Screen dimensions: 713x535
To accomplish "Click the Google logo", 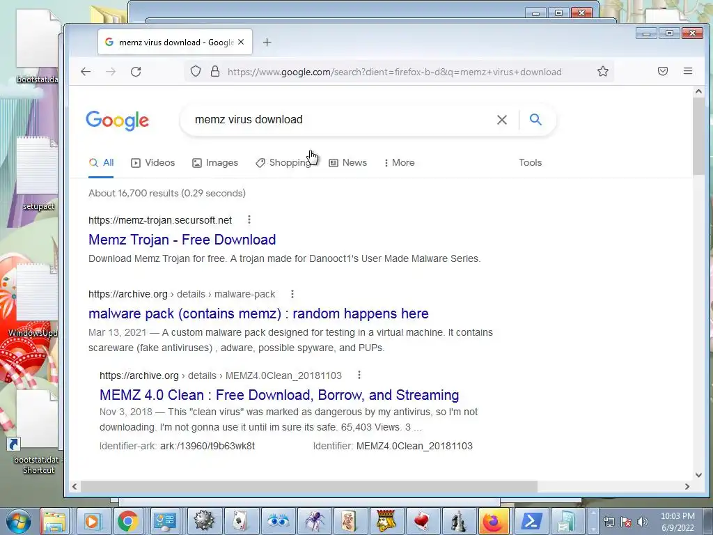I will 117,121.
